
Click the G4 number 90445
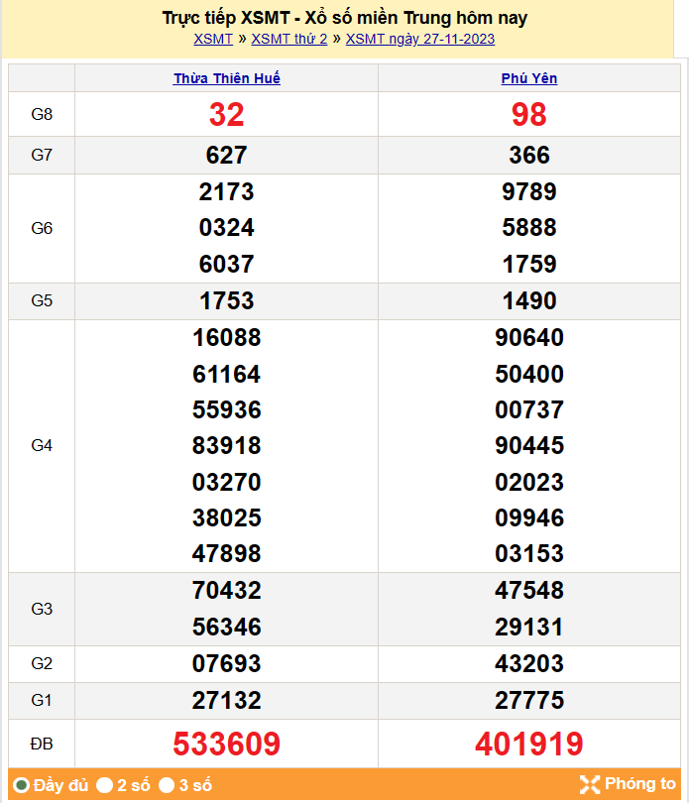(x=529, y=445)
